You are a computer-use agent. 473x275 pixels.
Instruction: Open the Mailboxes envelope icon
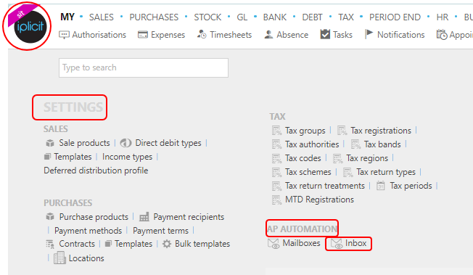tap(273, 244)
